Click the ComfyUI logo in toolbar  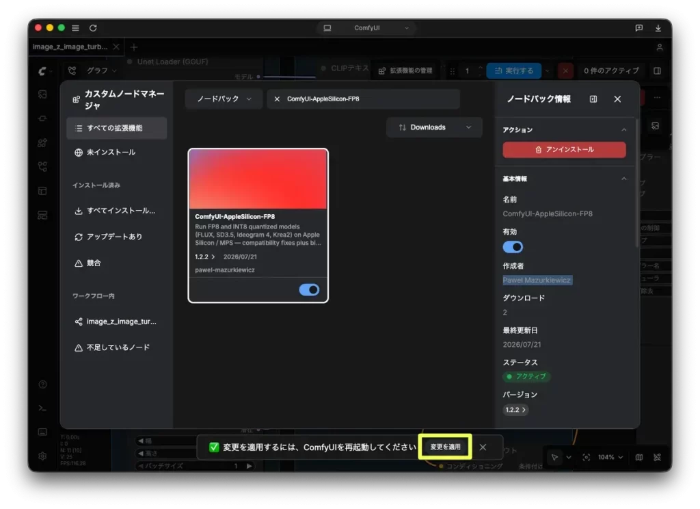pos(42,70)
